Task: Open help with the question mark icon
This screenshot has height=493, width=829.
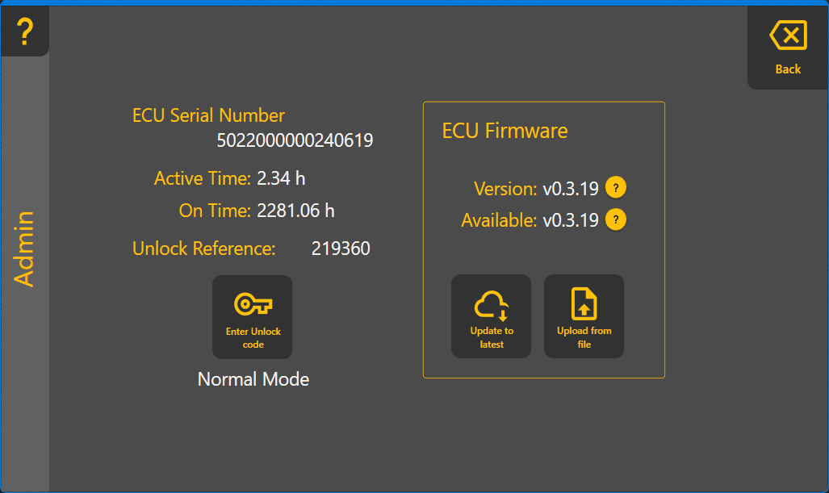Action: pyautogui.click(x=25, y=31)
